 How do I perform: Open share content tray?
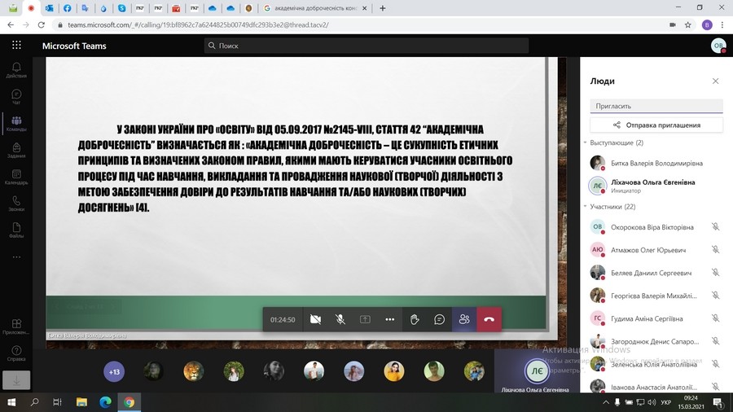pyautogui.click(x=365, y=319)
